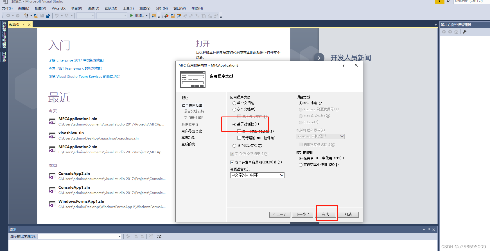Select the 单个文档(S) radio button
Screen dimensions: 490x251
click(234, 103)
